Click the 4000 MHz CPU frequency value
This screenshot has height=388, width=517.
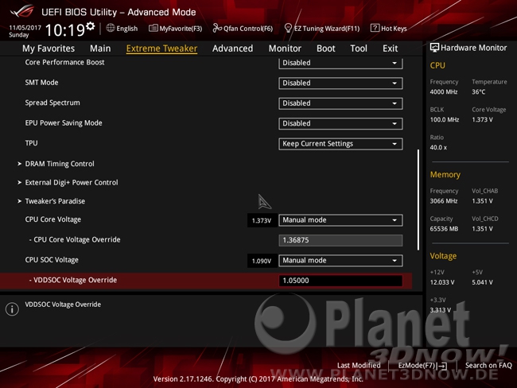(444, 92)
